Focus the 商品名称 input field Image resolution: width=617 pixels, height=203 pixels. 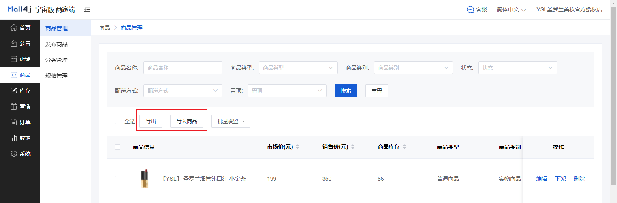click(183, 68)
